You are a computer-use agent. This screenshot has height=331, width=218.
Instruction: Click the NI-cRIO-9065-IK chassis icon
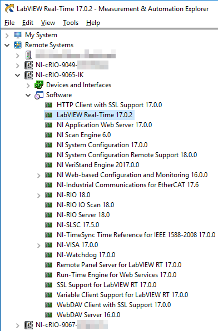pos(28,75)
